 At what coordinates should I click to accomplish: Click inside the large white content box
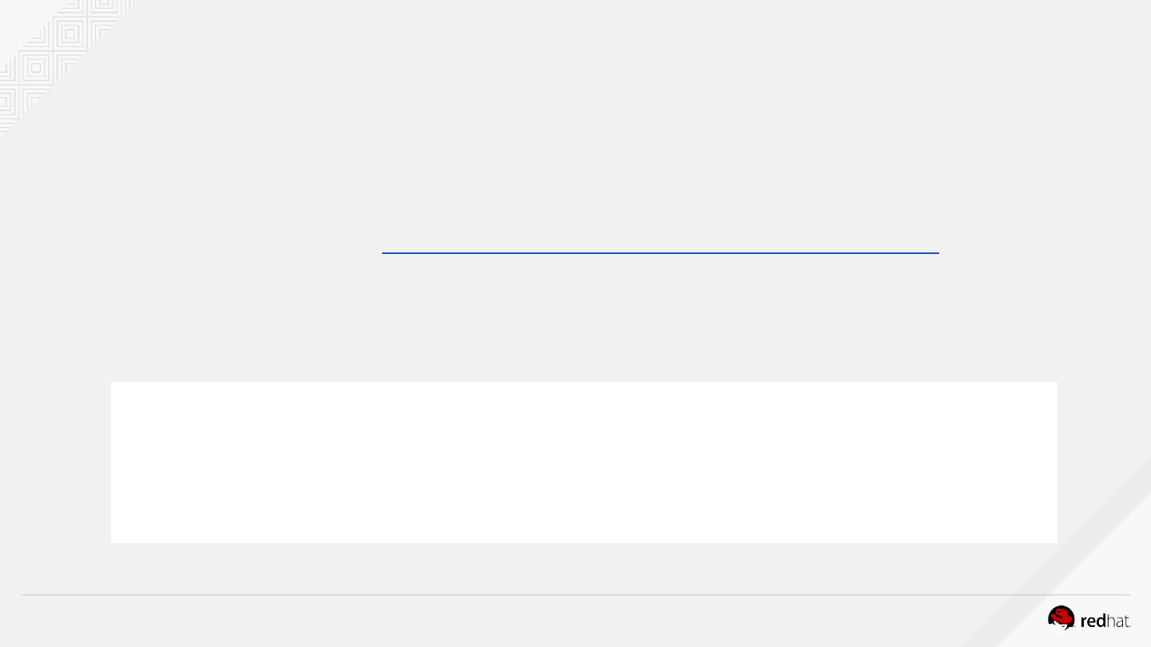pyautogui.click(x=583, y=462)
